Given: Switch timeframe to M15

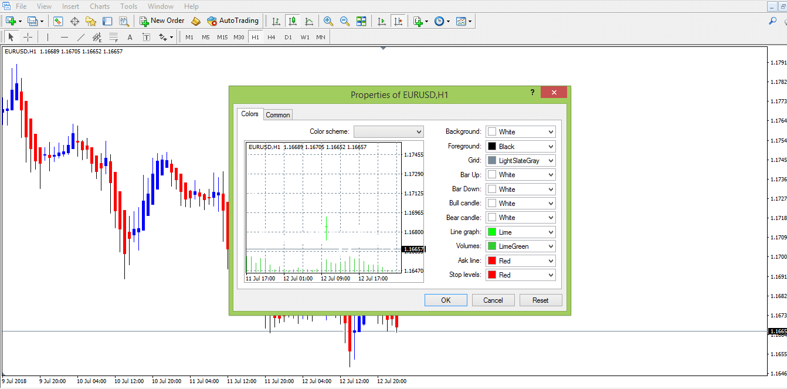Looking at the screenshot, I should [222, 37].
